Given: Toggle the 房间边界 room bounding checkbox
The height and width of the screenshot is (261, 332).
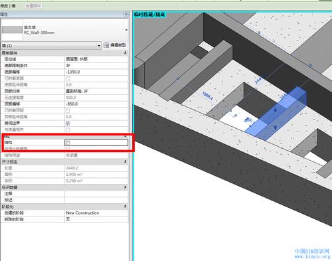Looking at the screenshot, I should (x=68, y=124).
